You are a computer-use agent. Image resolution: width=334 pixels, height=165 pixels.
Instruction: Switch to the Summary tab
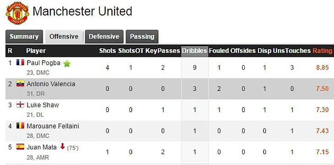coord(24,36)
